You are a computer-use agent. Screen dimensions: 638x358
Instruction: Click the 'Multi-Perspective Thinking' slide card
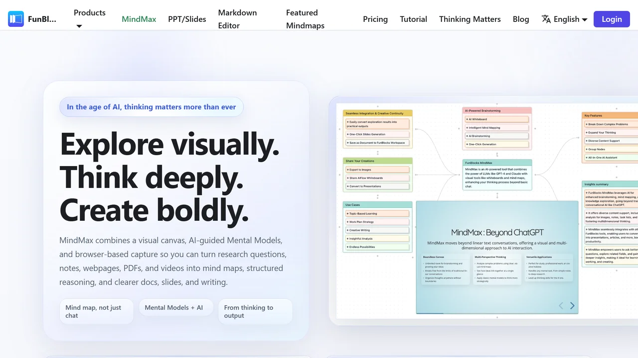497,269
